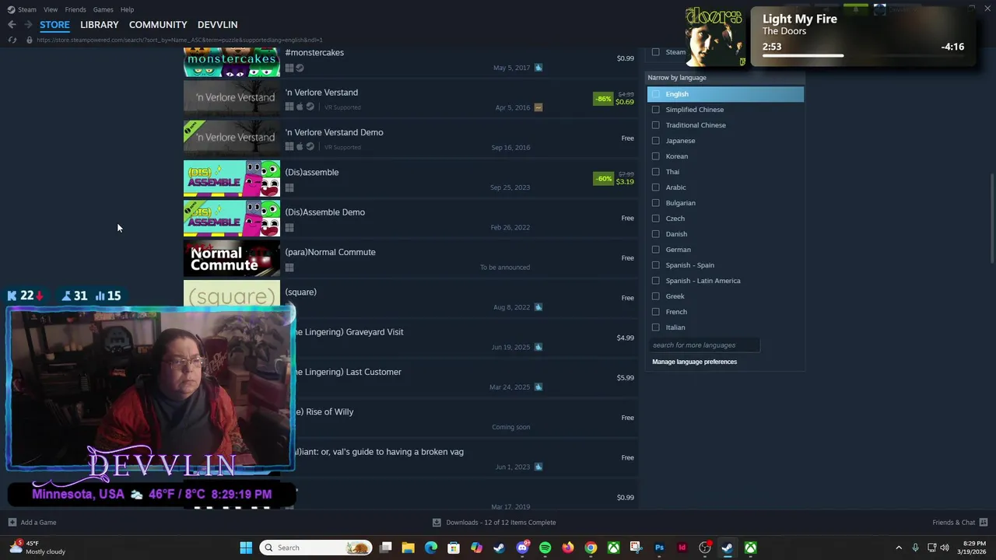
Task: Click the Windows taskbar Search box
Action: coord(315,548)
